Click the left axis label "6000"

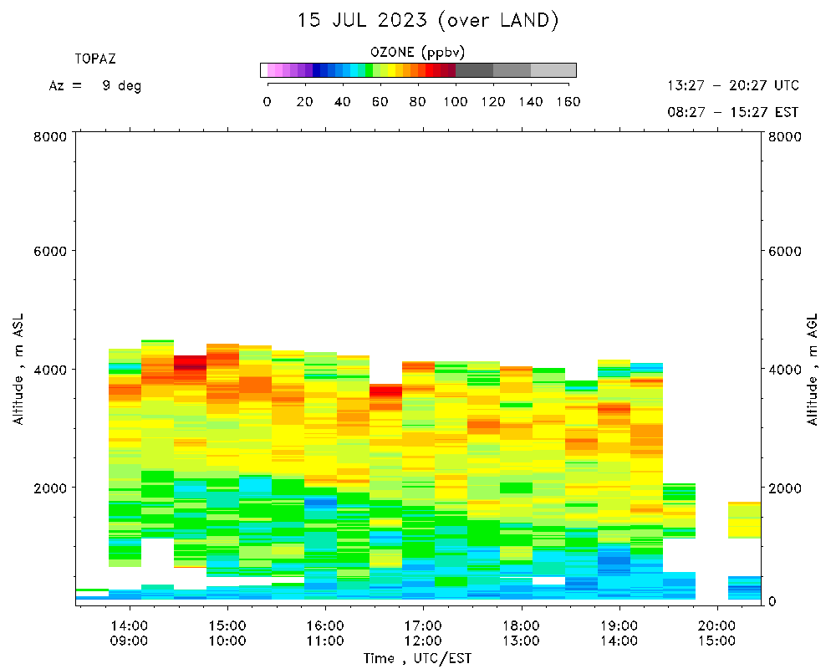(50, 251)
